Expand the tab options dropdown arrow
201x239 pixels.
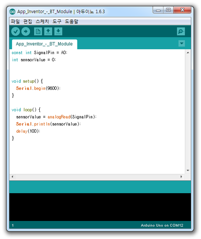(182, 43)
